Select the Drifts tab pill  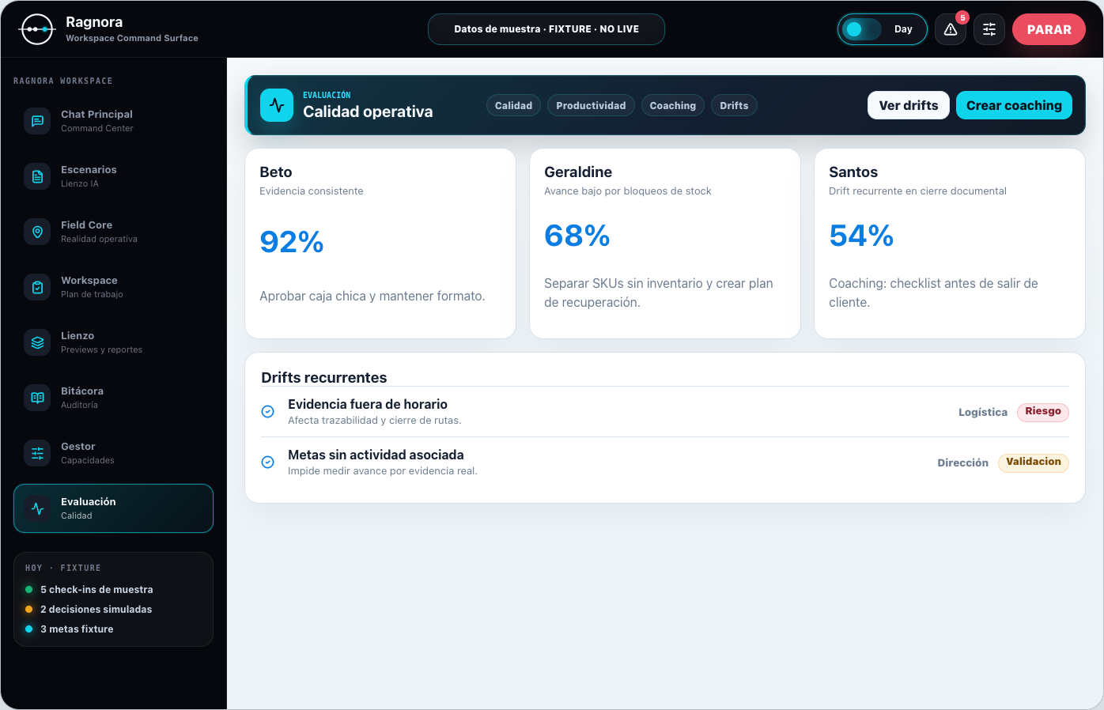click(x=734, y=105)
